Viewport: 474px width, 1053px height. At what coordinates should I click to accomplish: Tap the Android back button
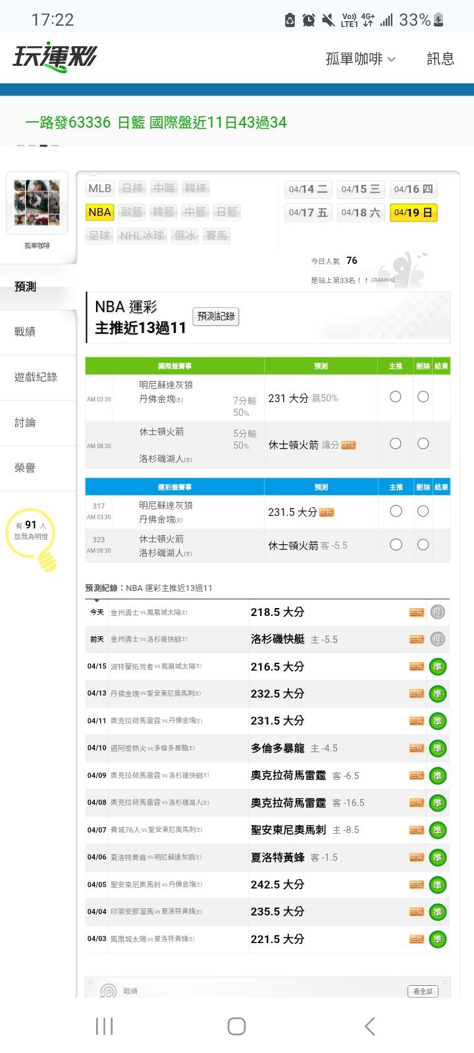point(370,1026)
